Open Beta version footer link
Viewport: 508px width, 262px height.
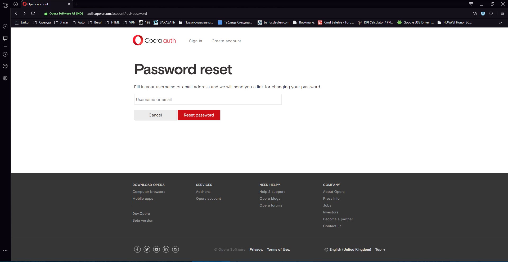(x=143, y=221)
